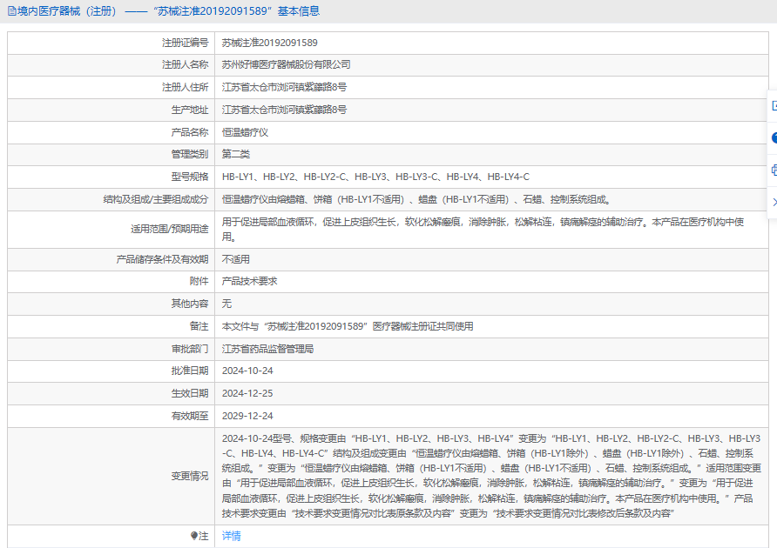Click the printer icon in the side panel
The width and height of the screenshot is (777, 548).
click(774, 170)
